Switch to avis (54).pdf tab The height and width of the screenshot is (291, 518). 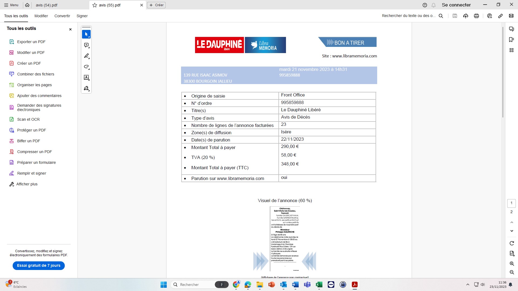tap(47, 5)
